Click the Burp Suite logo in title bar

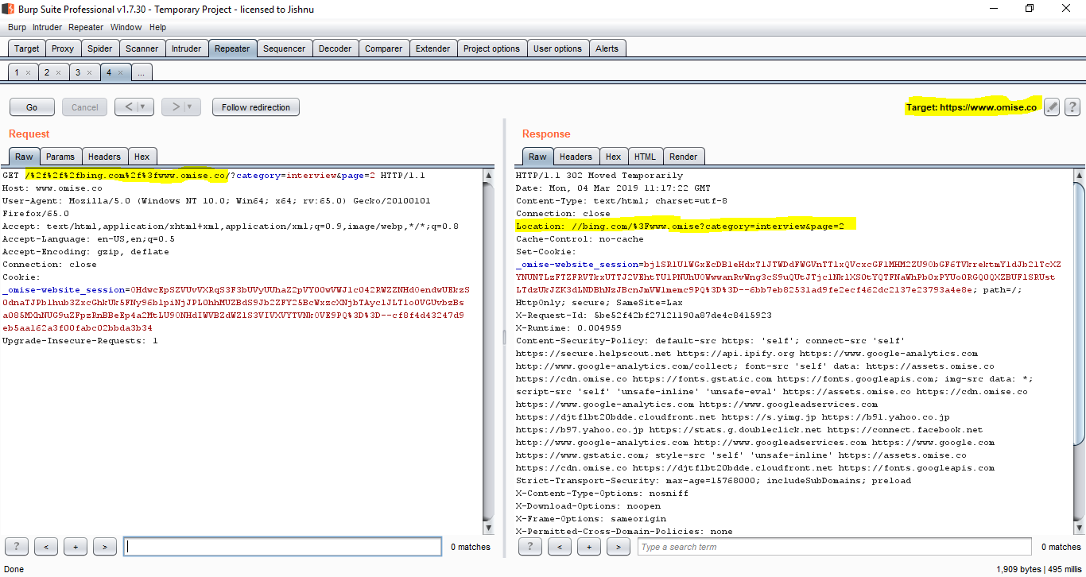[9, 8]
